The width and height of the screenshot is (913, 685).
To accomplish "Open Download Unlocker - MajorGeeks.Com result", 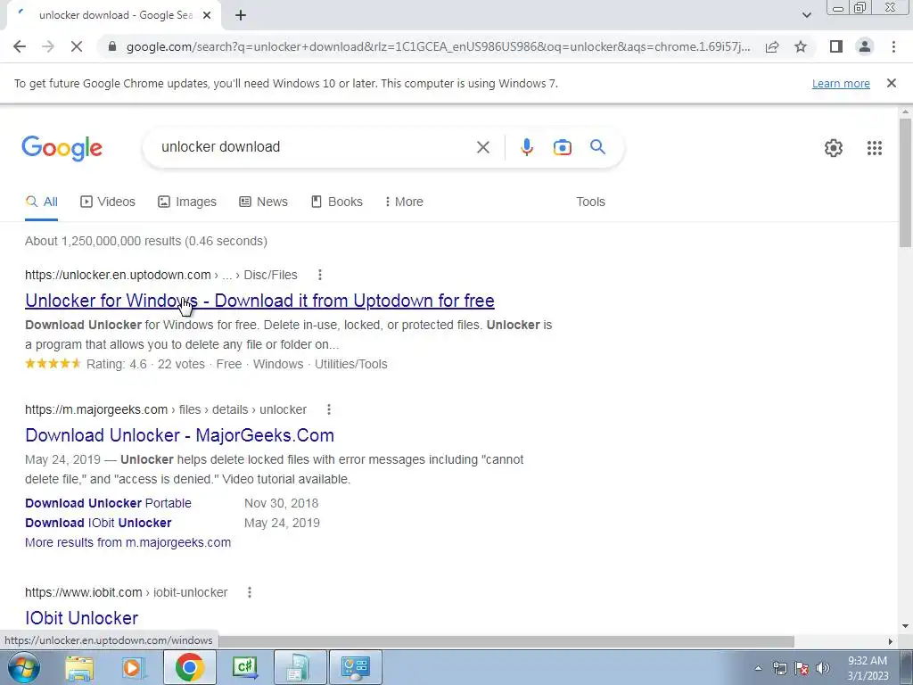I will coord(179,435).
